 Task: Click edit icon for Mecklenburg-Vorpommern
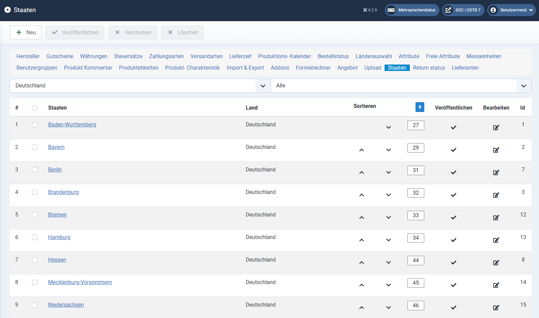496,285
